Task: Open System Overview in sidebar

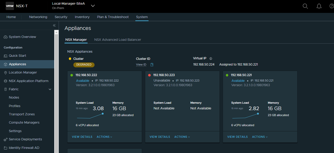Action: click(22, 37)
